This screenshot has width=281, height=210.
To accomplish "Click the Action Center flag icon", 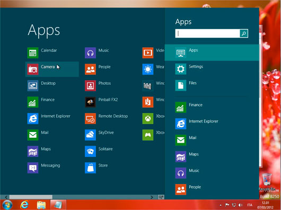I will click(227, 205).
